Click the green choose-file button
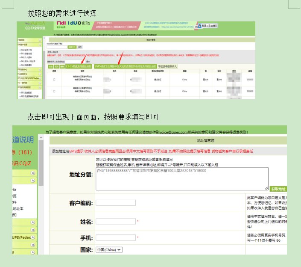This screenshot has height=267, width=301. tap(72, 47)
